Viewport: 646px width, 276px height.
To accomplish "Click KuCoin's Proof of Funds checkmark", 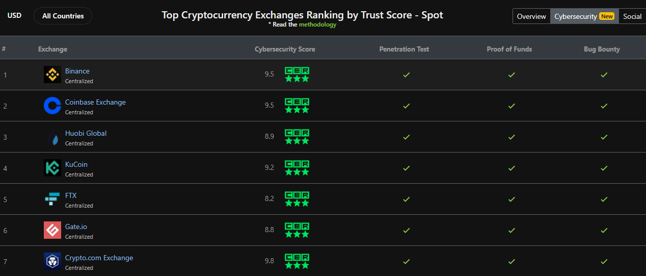I will (512, 168).
